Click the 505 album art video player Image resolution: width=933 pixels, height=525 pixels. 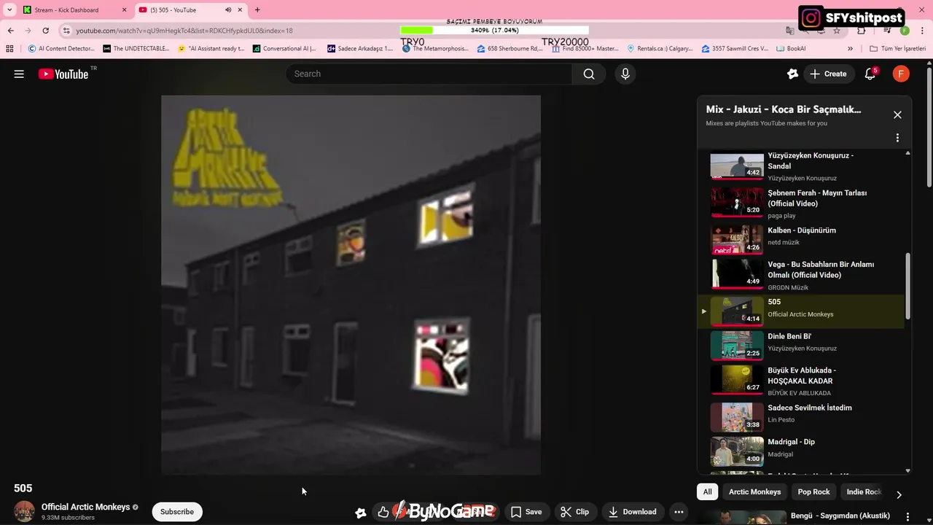(x=351, y=285)
